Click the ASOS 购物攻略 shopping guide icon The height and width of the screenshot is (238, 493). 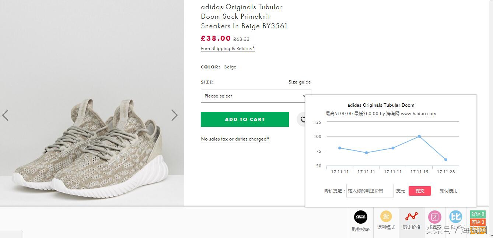pyautogui.click(x=361, y=217)
